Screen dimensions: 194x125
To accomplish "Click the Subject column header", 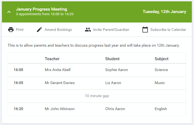I will pyautogui.click(x=161, y=59).
